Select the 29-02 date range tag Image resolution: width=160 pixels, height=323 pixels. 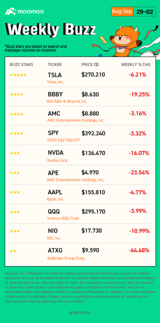[145, 12]
